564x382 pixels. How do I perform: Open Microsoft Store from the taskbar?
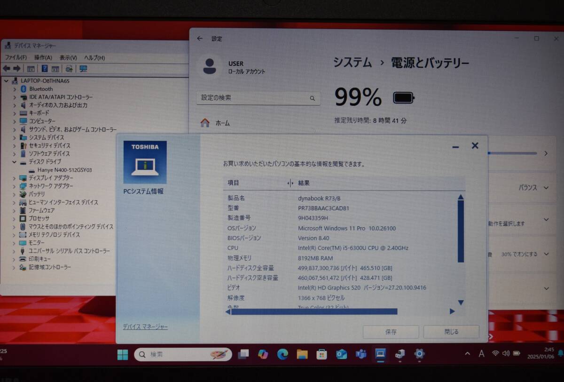click(x=321, y=354)
